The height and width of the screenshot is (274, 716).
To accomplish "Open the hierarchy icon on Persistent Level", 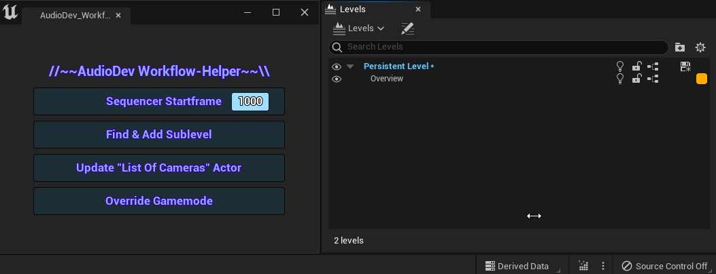I will [x=653, y=66].
